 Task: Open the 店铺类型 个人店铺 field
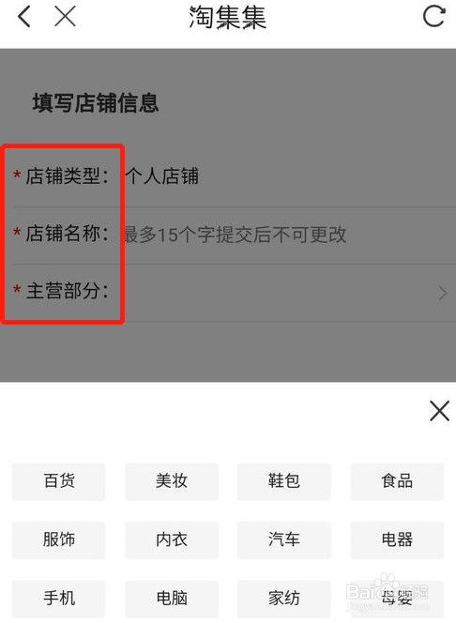pos(228,176)
